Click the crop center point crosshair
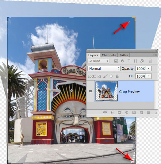The height and width of the screenshot is (164, 161). pyautogui.click(x=71, y=90)
